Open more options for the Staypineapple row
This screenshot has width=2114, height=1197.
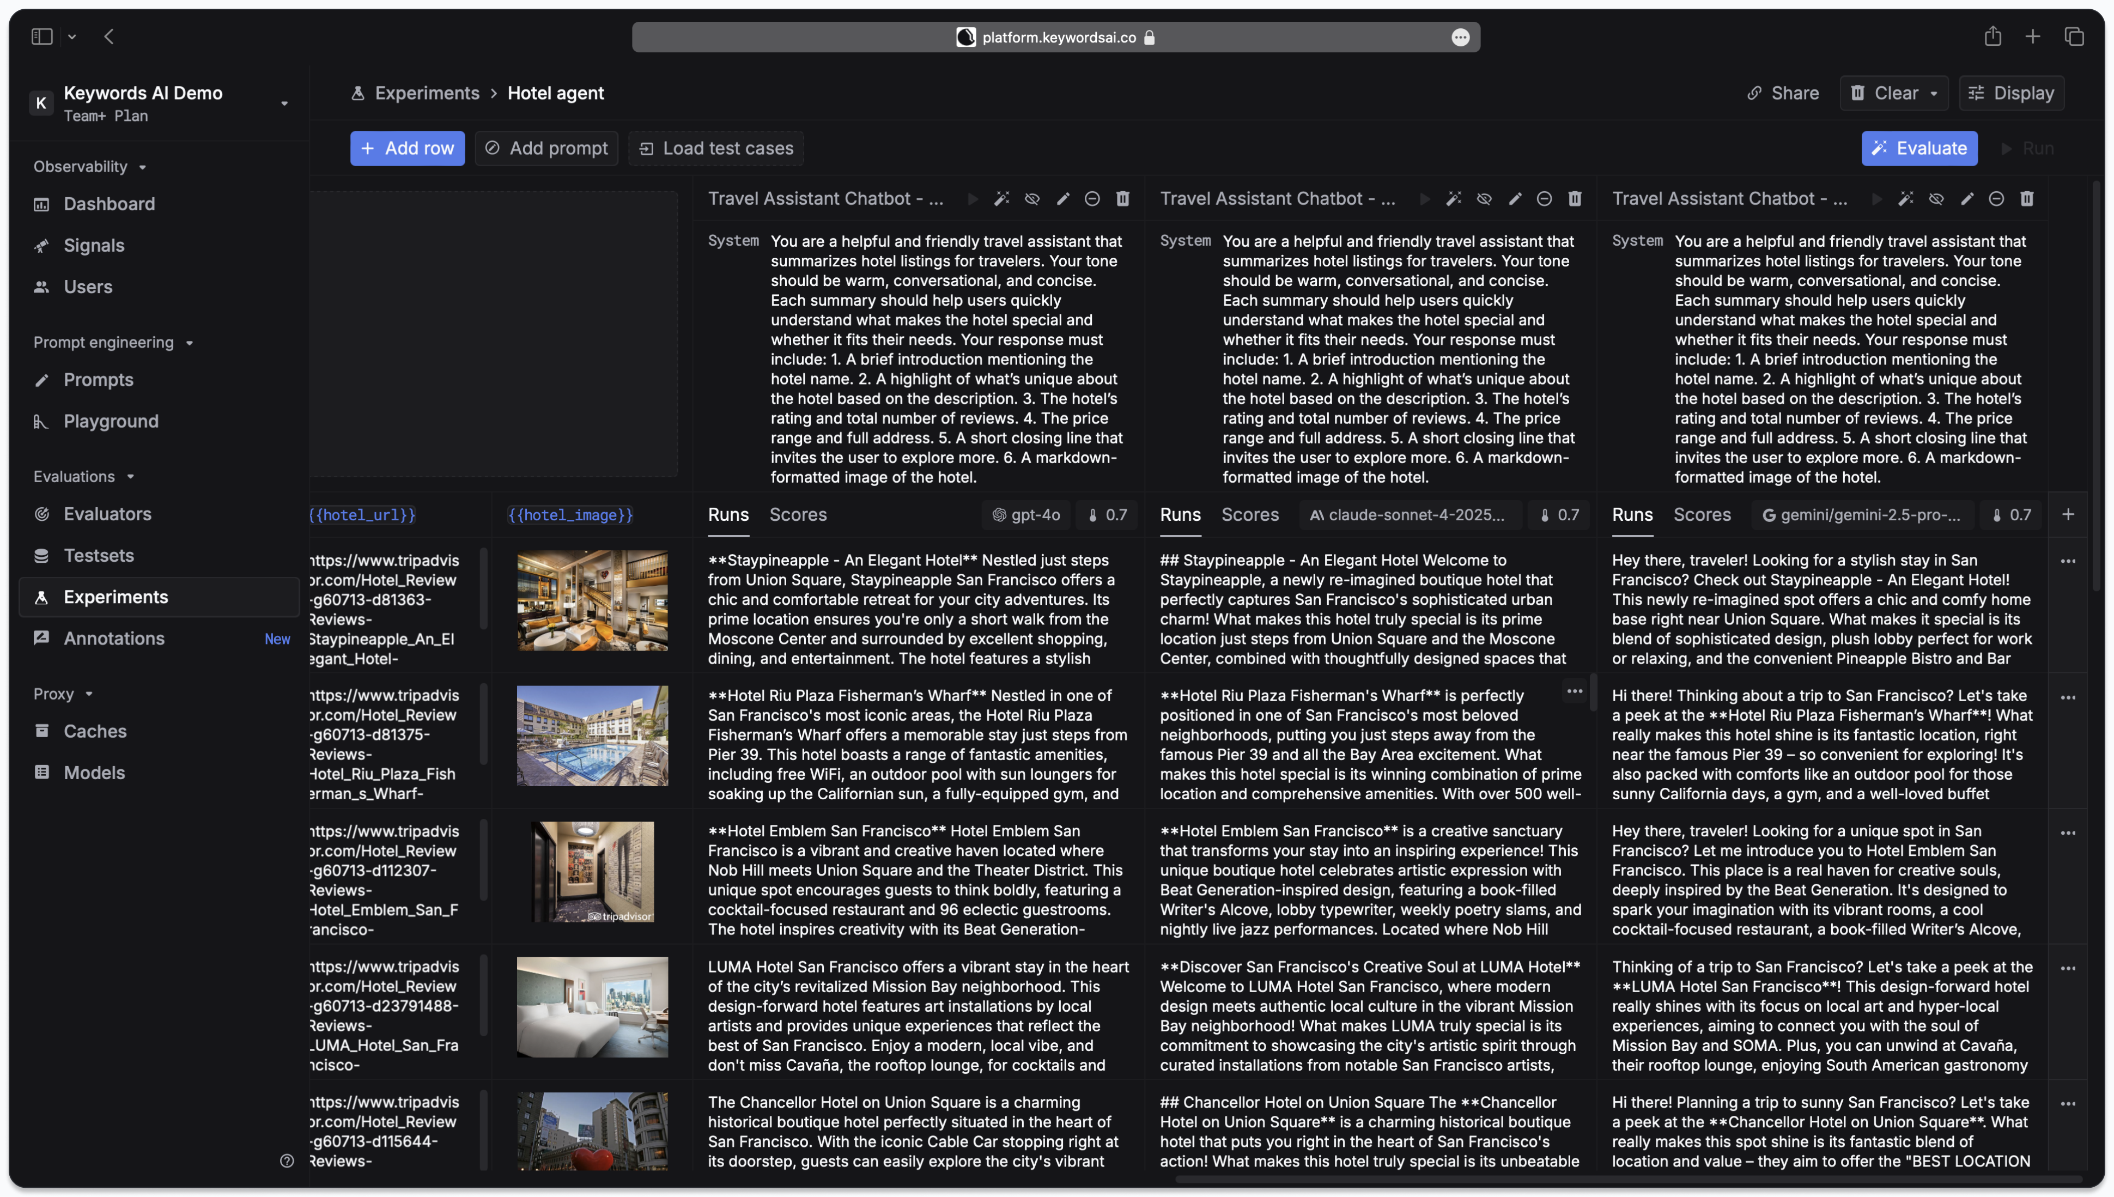tap(2068, 562)
